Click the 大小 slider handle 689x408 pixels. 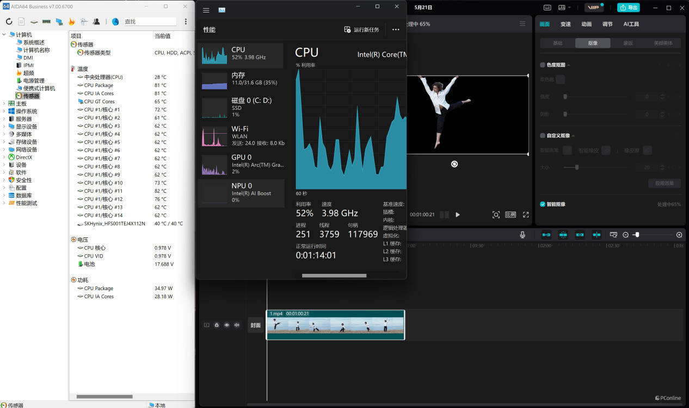point(577,167)
